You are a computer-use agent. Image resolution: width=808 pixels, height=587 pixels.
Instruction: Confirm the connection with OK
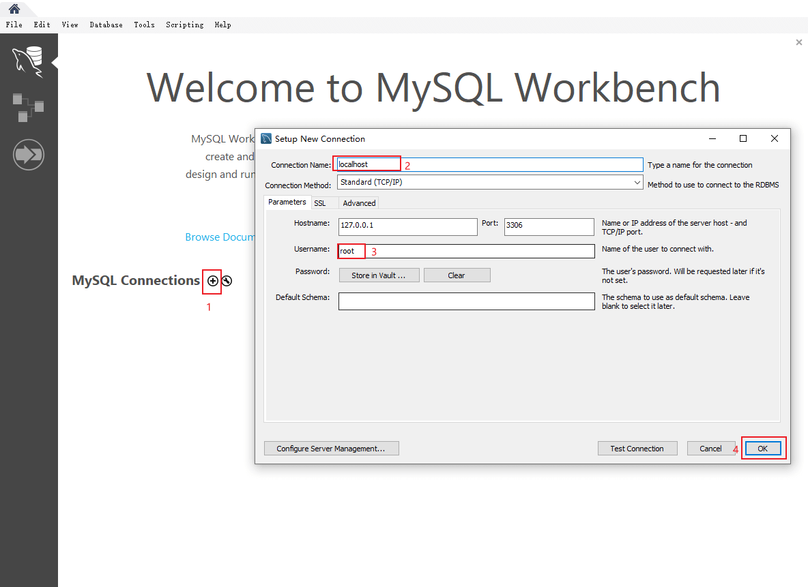(763, 449)
